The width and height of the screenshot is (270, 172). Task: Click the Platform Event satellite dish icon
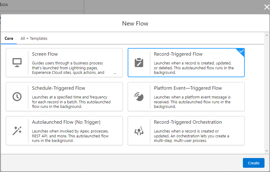[x=139, y=97]
